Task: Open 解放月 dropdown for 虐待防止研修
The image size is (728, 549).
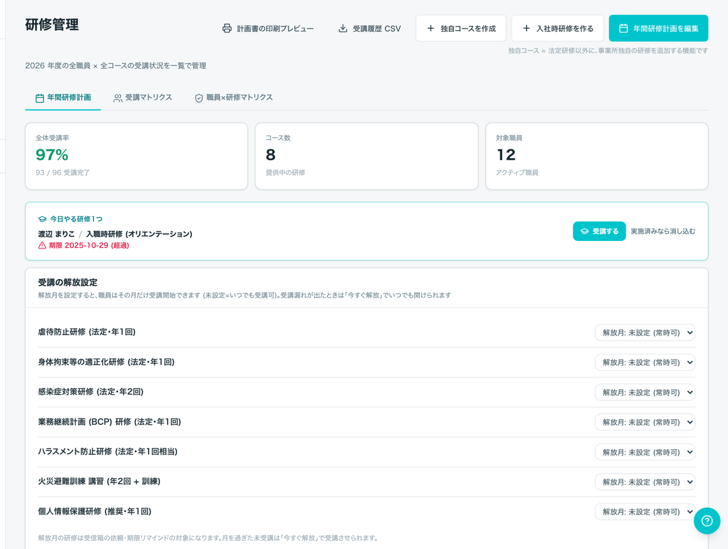Action: [x=645, y=333]
